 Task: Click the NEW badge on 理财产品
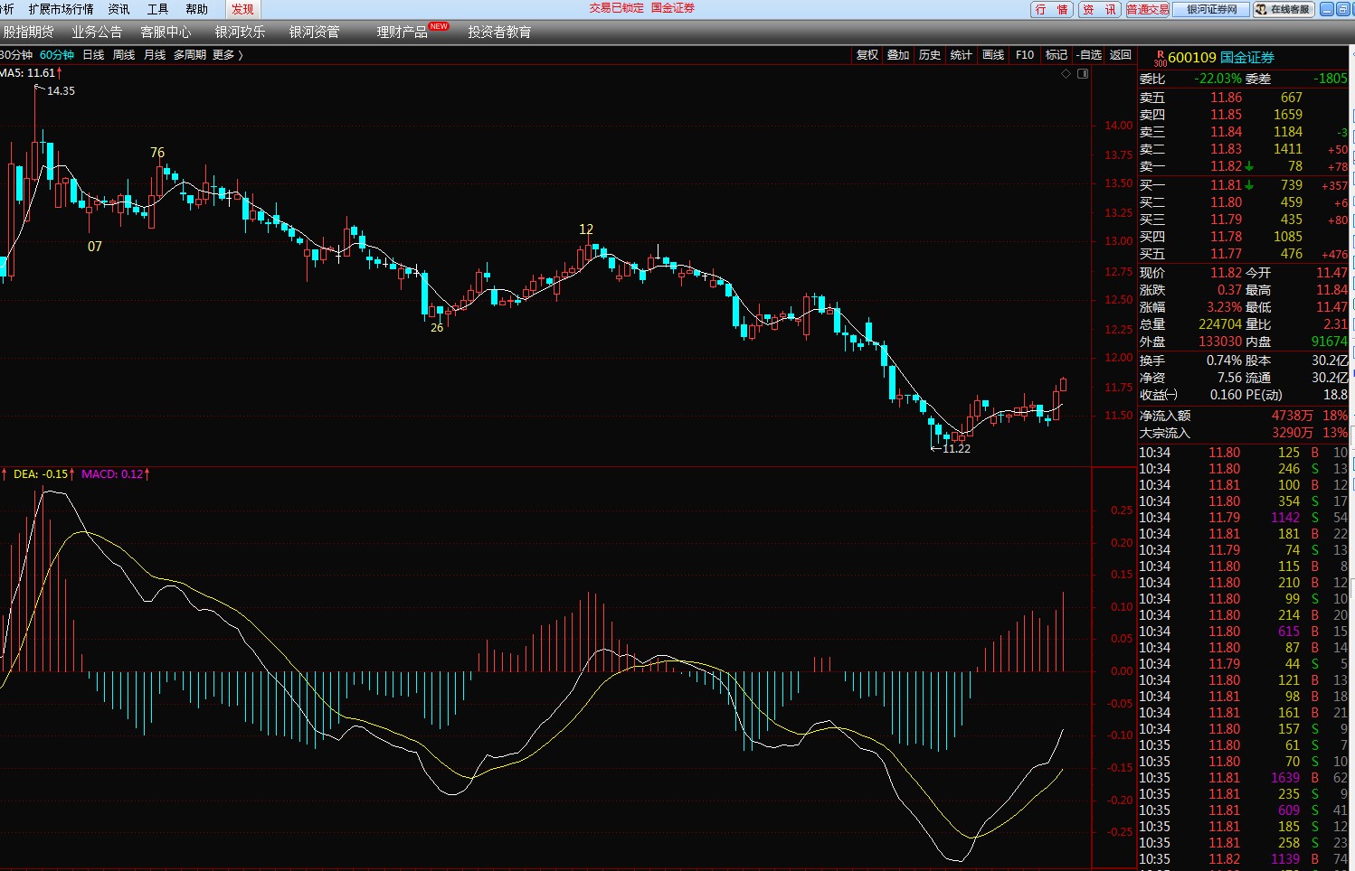click(x=439, y=26)
